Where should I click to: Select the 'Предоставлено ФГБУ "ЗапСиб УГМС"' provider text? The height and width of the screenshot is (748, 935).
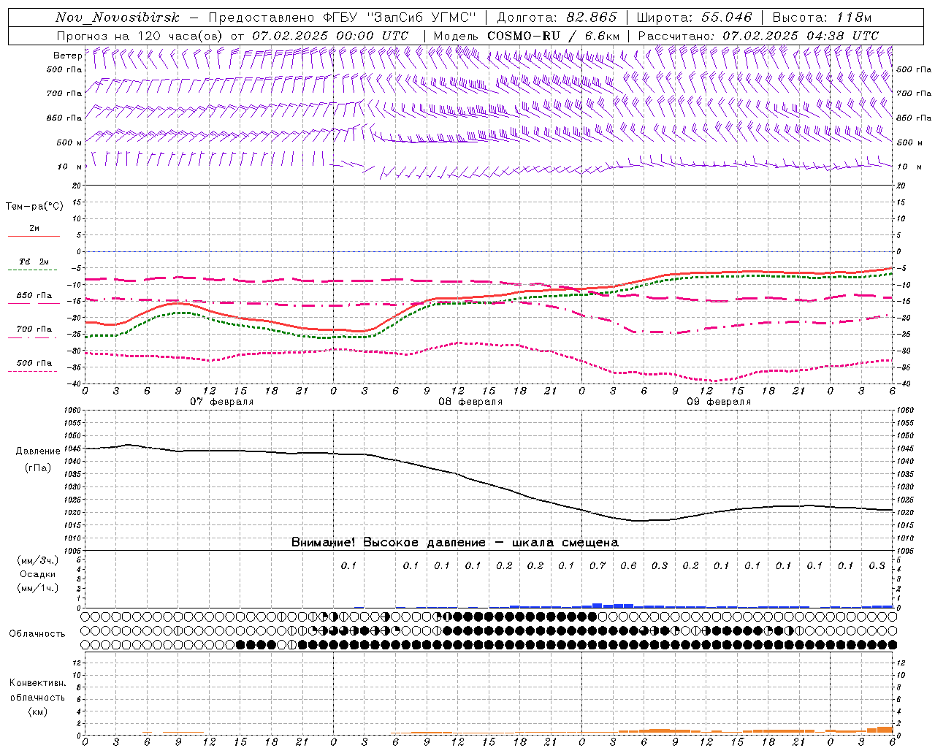point(343,18)
